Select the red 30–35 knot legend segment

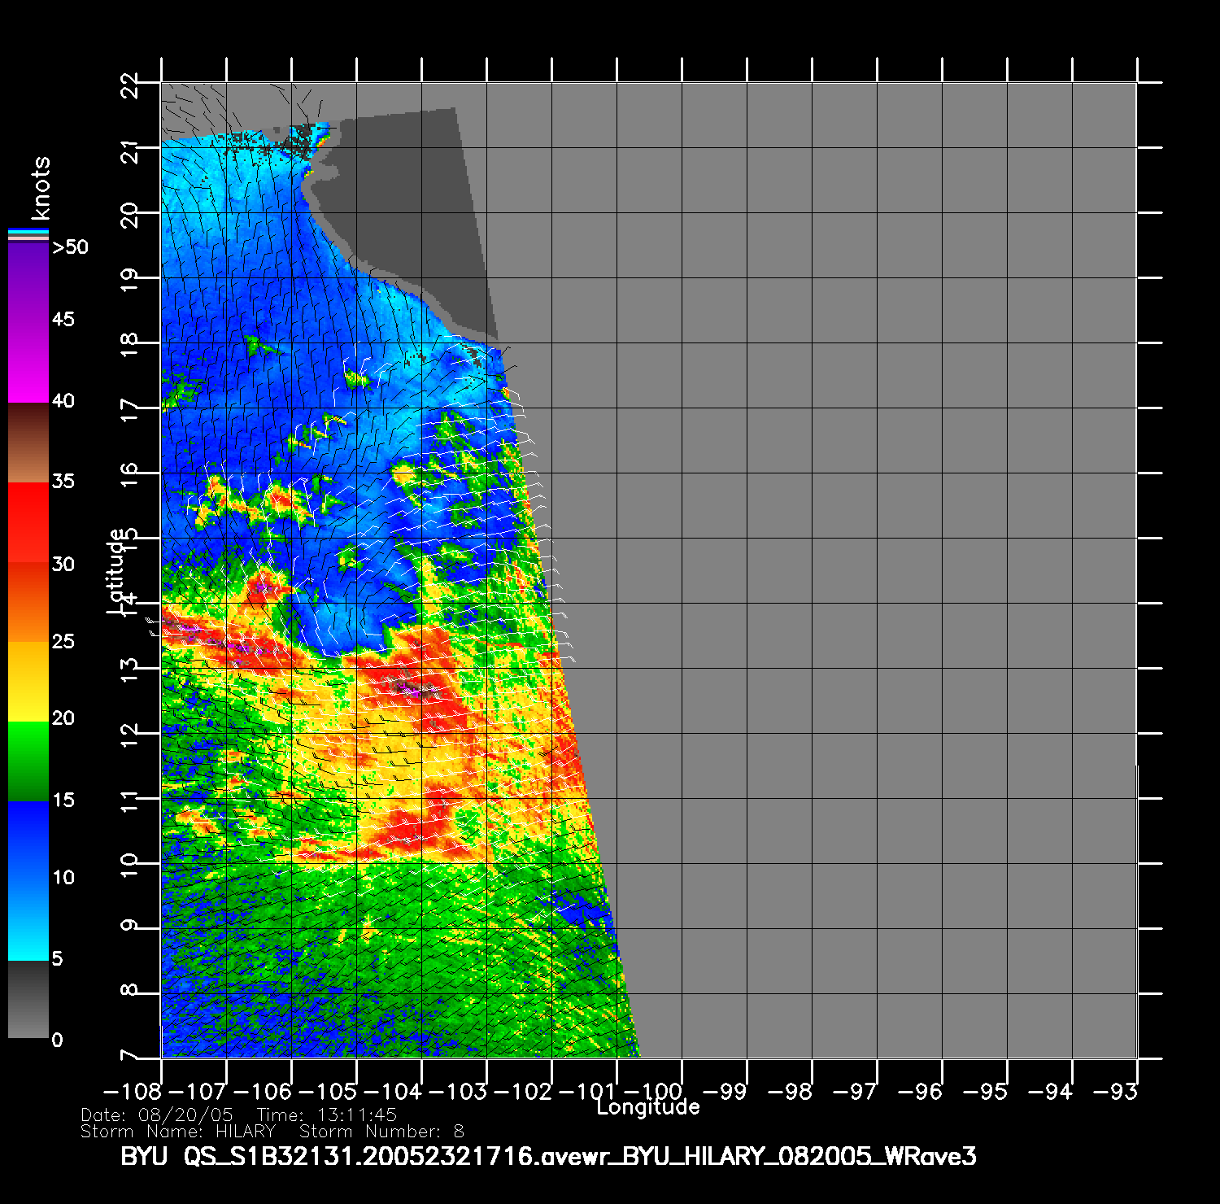[x=28, y=522]
